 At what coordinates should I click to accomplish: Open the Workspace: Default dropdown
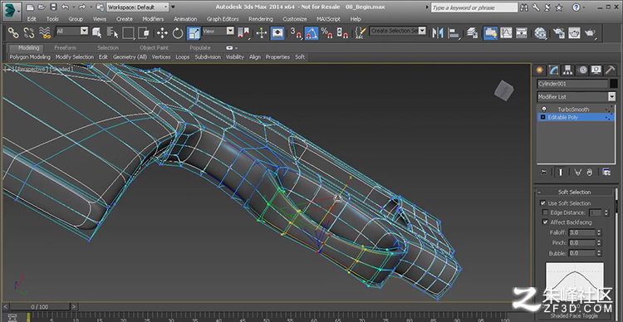pyautogui.click(x=137, y=7)
